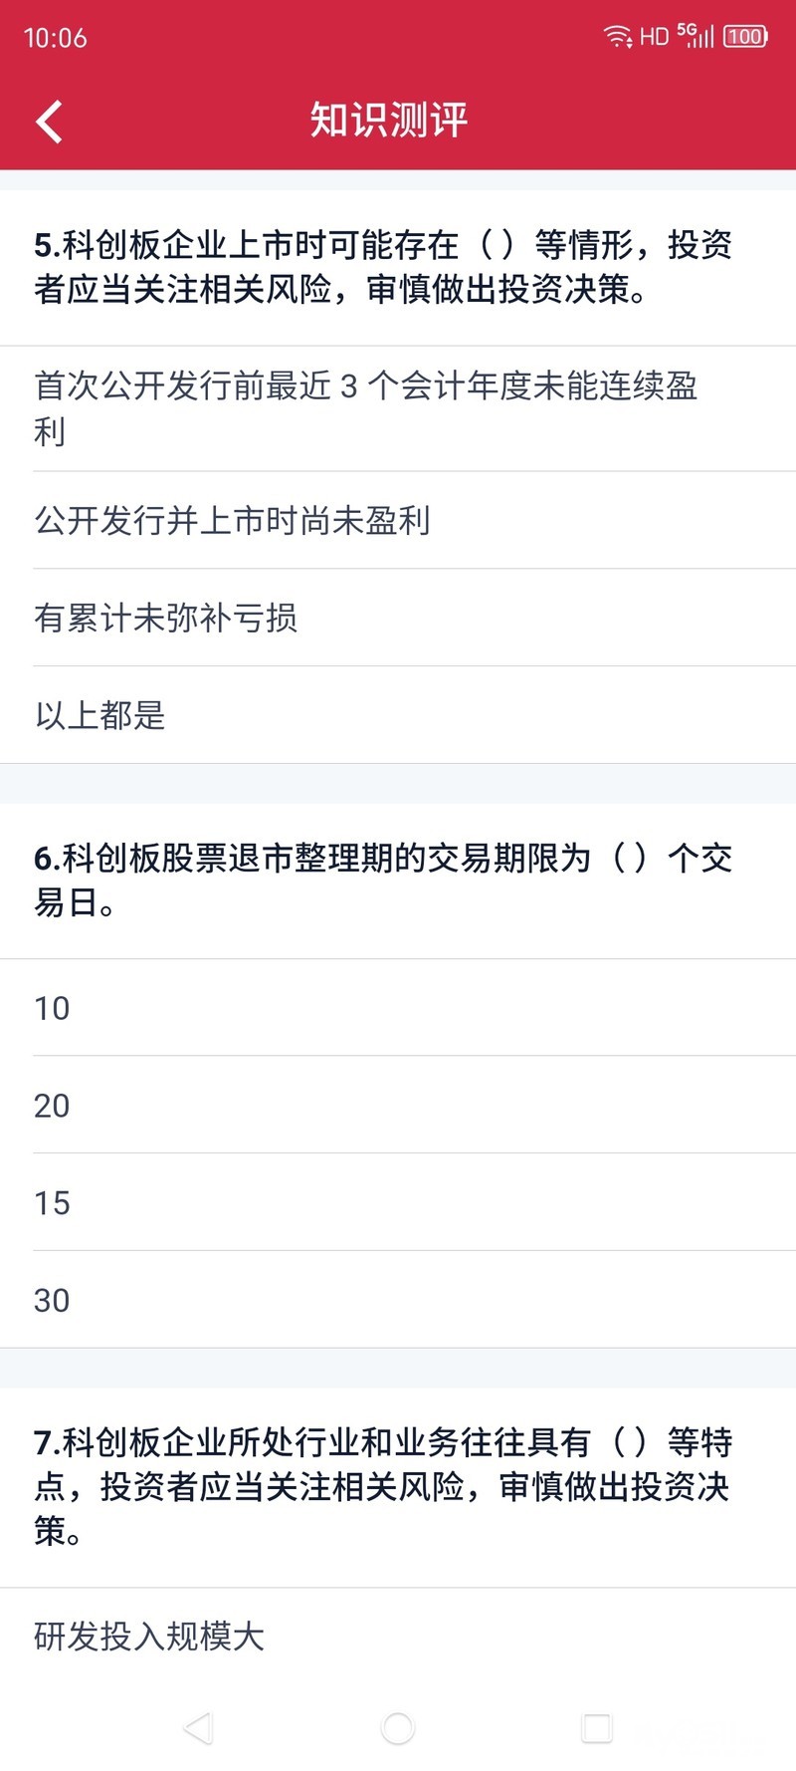Tap the 10:06 clock in status bar
The width and height of the screenshot is (796, 1771).
click(x=56, y=38)
